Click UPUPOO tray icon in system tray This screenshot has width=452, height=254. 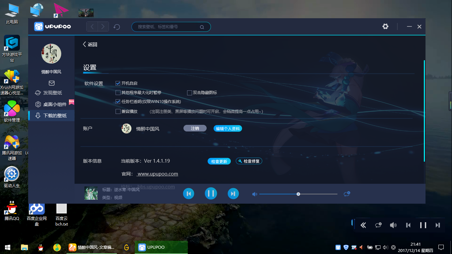[x=338, y=247]
